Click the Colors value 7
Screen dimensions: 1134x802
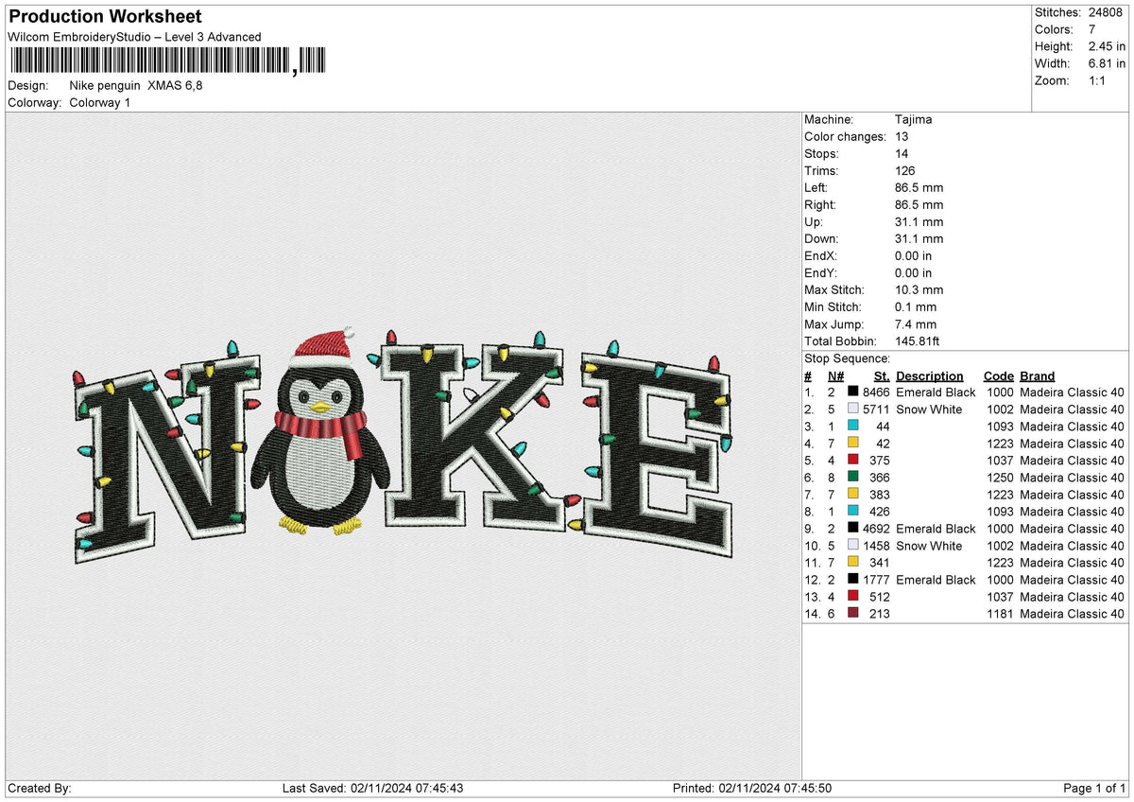pos(1092,29)
